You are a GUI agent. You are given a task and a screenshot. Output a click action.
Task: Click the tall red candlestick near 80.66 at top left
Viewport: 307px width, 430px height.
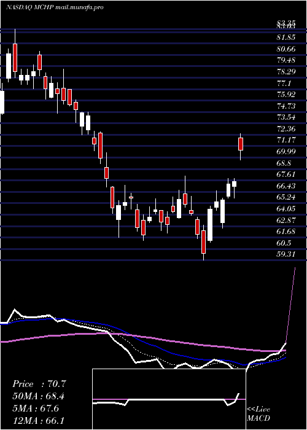15,58
